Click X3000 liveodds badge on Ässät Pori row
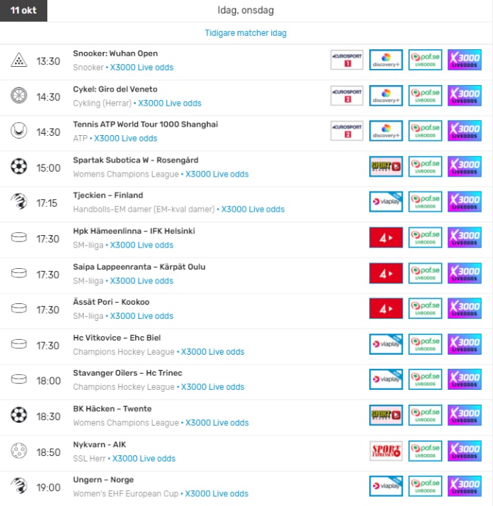This screenshot has width=493, height=506. point(464,308)
